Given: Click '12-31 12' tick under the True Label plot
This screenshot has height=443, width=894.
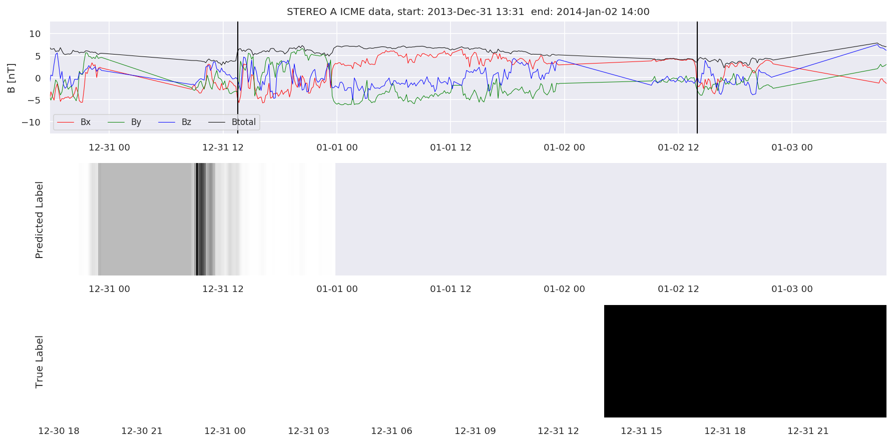Looking at the screenshot, I should [x=558, y=431].
